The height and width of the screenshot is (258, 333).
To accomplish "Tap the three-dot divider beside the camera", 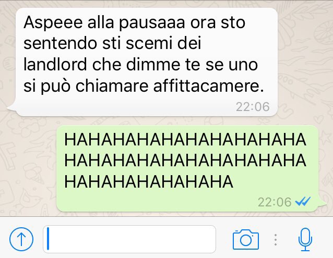I will [x=276, y=240].
